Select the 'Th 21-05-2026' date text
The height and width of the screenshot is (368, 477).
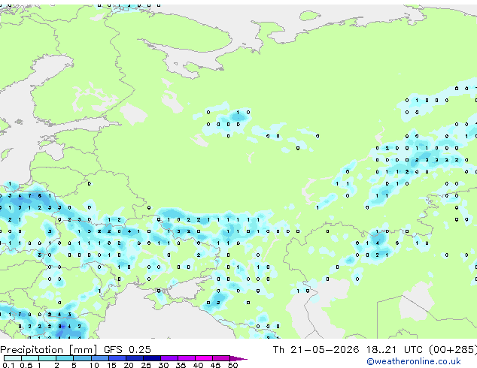point(316,350)
